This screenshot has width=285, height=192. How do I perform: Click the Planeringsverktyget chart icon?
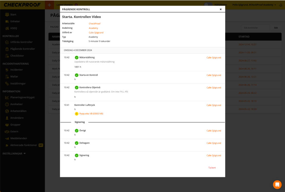(x=7, y=97)
